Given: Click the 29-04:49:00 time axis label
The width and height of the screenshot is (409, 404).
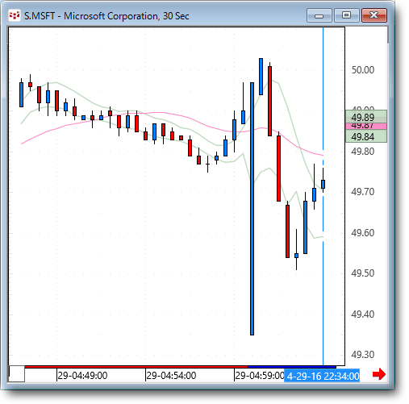Looking at the screenshot, I should [83, 376].
